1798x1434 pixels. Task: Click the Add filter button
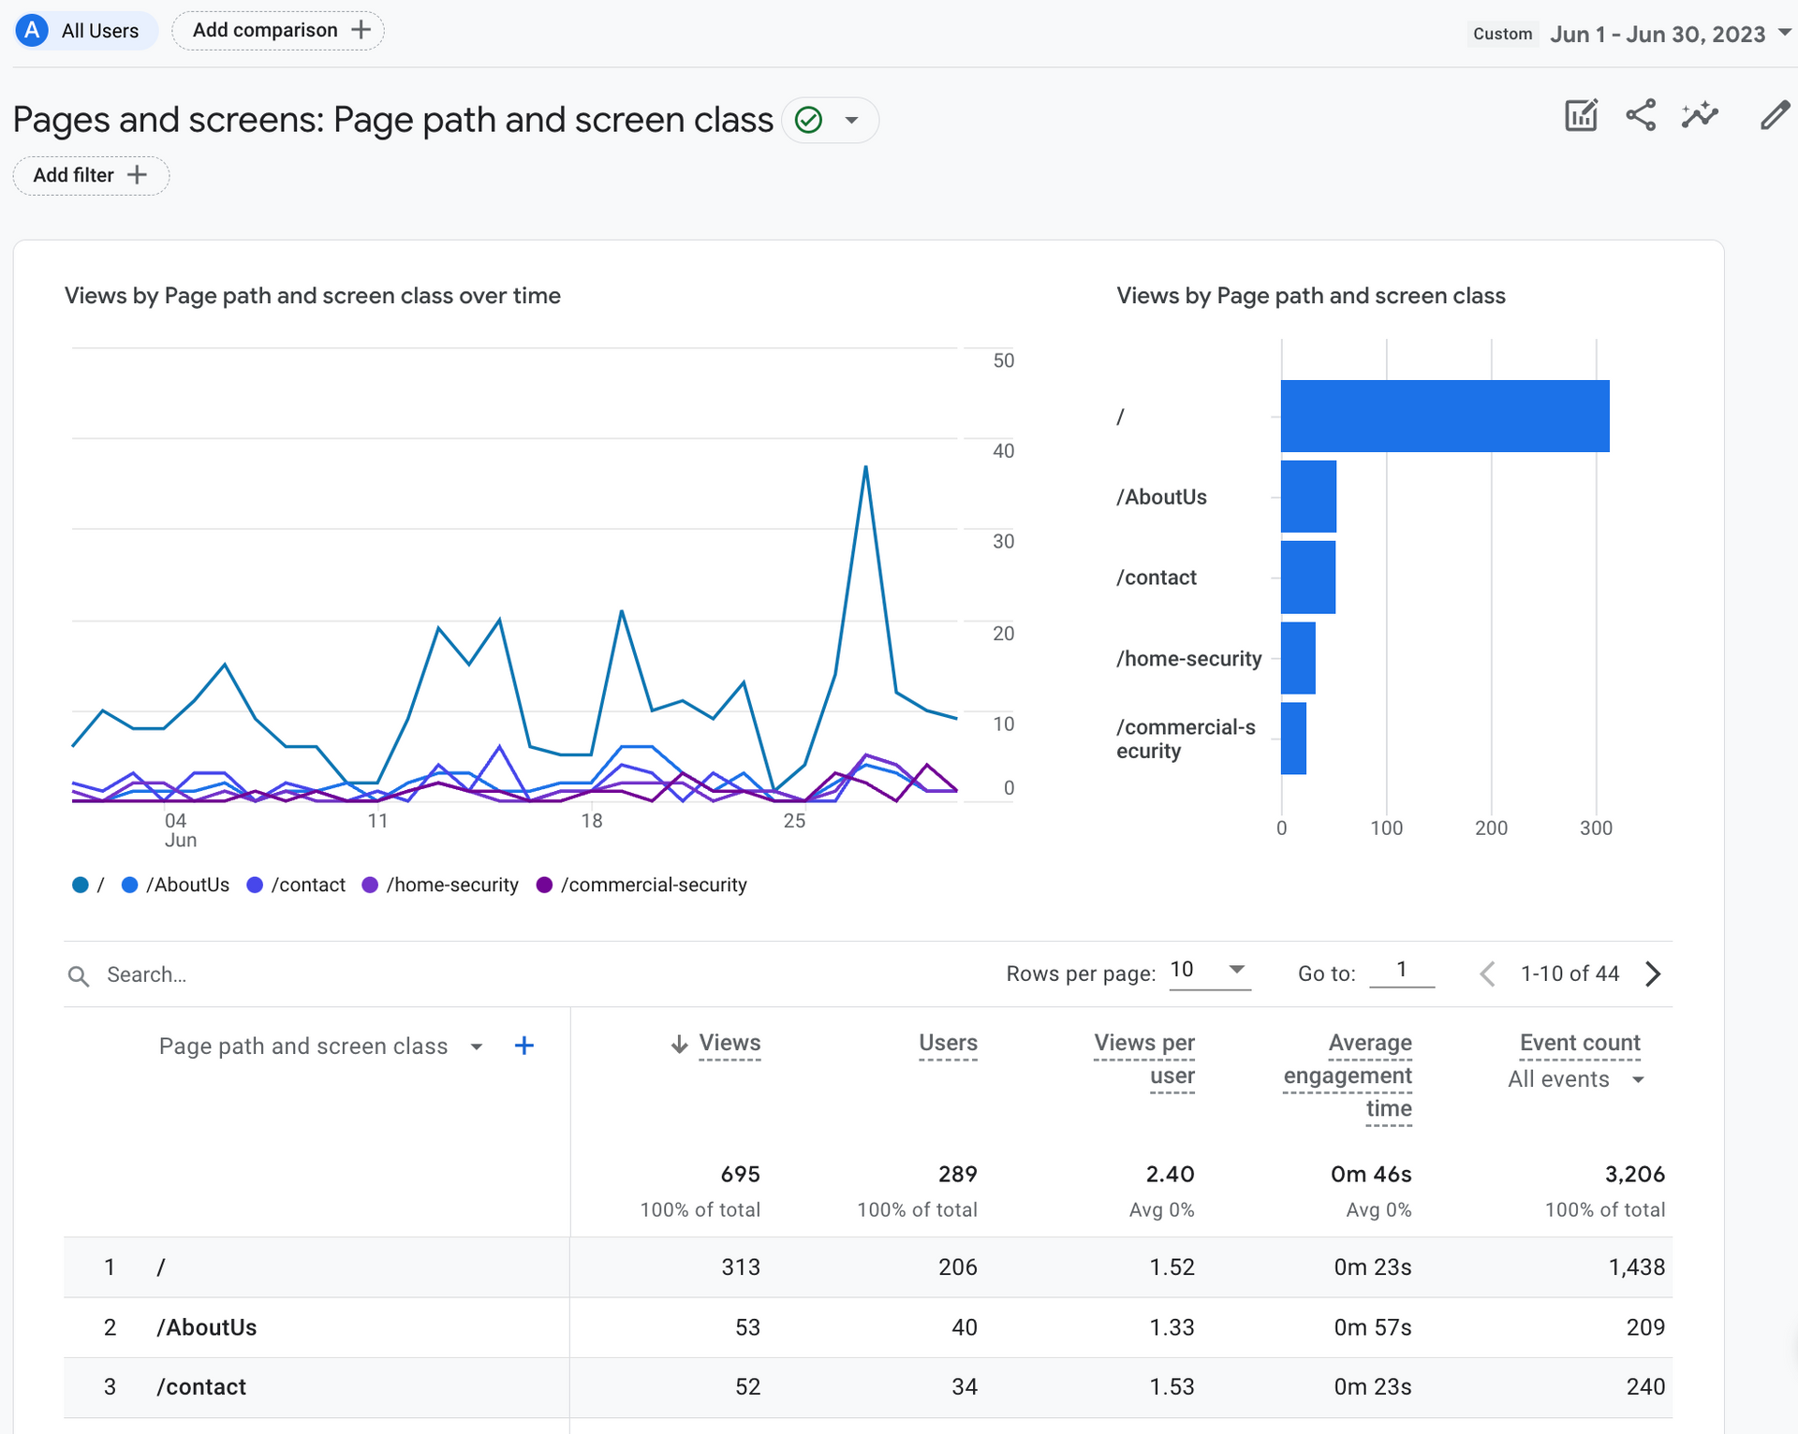tap(91, 176)
